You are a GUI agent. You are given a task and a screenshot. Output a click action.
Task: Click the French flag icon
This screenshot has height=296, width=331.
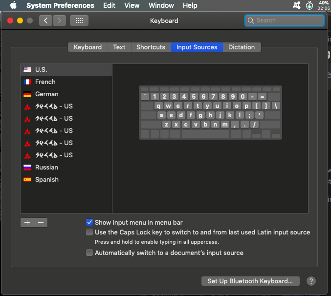(x=27, y=82)
